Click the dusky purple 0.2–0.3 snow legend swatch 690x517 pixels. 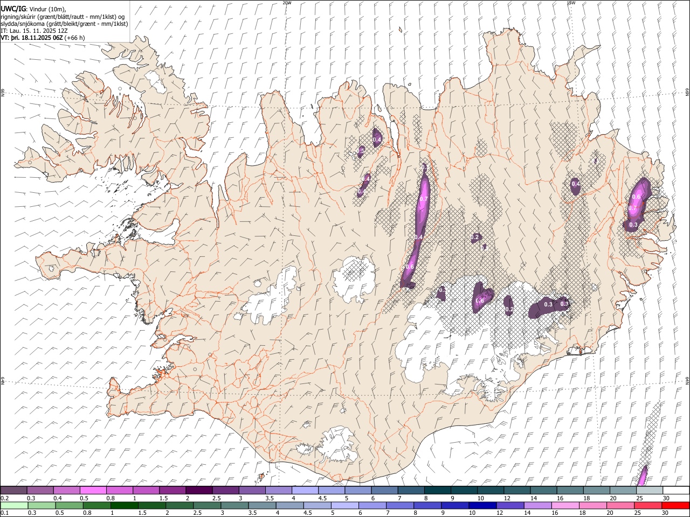coord(14,490)
